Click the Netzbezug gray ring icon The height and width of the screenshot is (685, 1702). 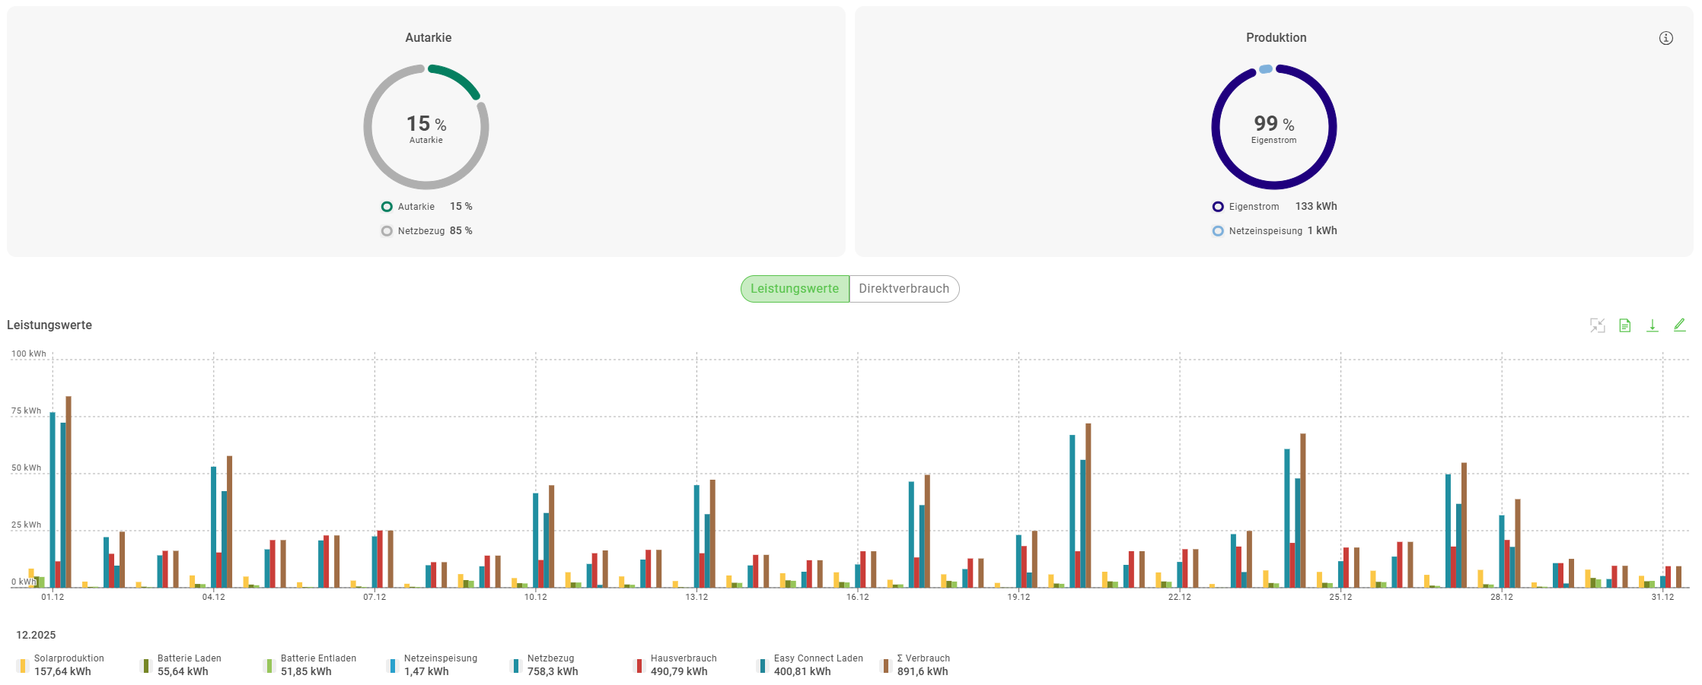(x=387, y=231)
